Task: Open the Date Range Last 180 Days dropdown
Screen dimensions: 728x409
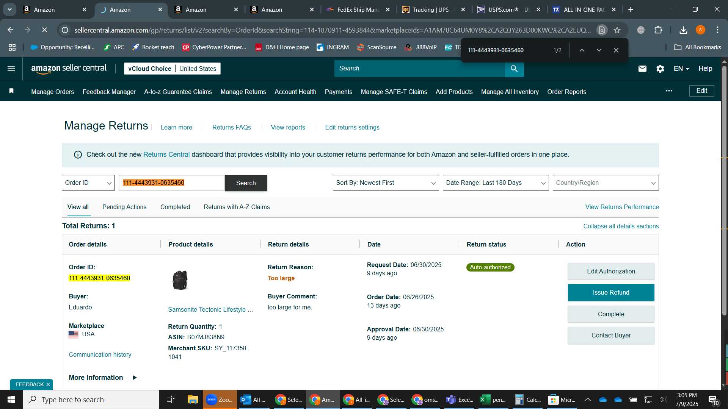Action: pyautogui.click(x=496, y=183)
